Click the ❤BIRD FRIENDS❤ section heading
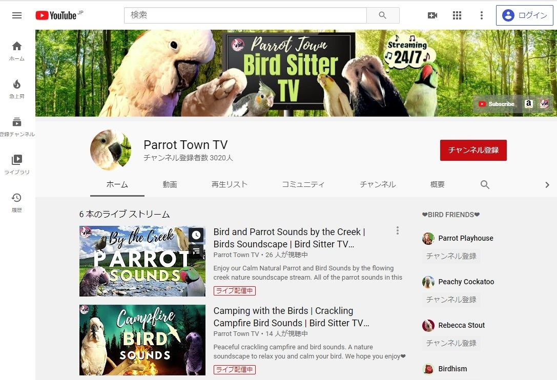 pyautogui.click(x=451, y=215)
